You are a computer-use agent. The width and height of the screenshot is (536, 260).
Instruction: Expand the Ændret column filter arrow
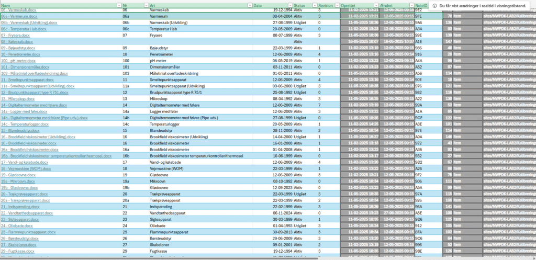tap(411, 5)
